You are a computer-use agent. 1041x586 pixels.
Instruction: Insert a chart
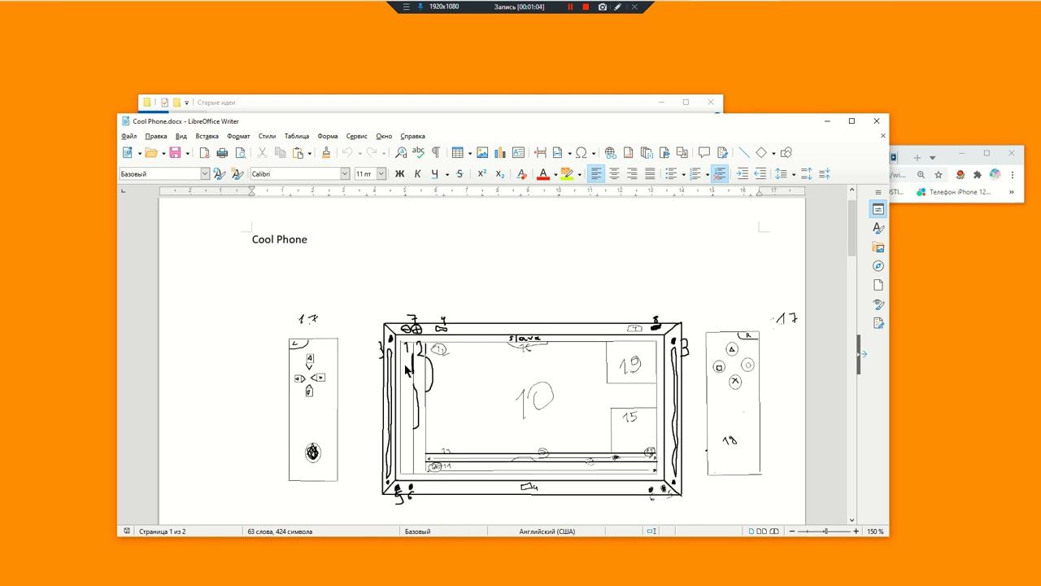pos(500,153)
